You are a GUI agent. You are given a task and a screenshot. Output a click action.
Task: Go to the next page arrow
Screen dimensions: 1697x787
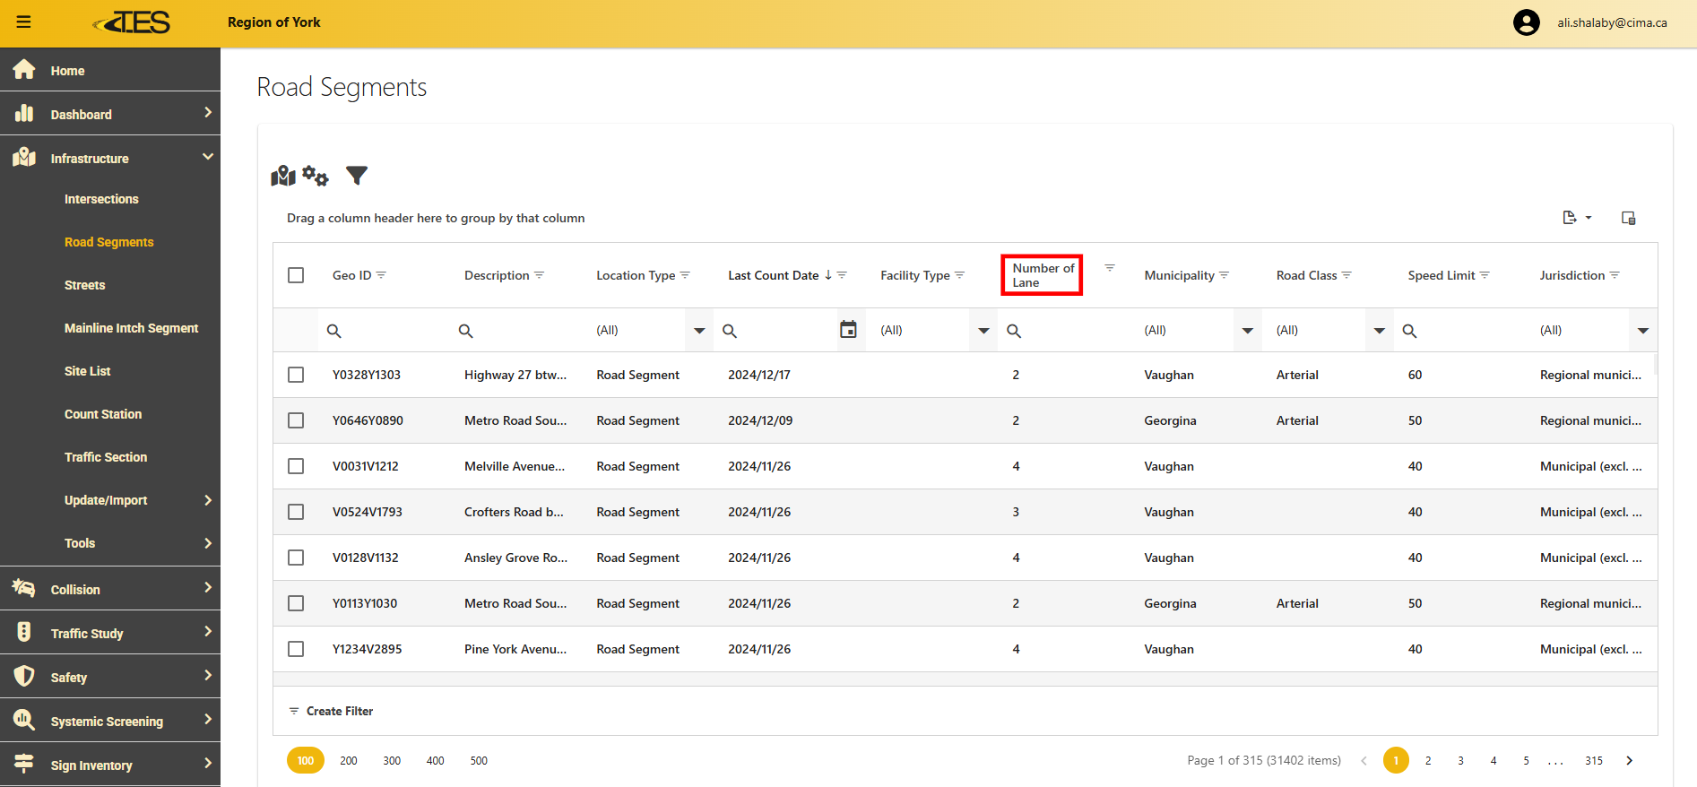coord(1629,761)
